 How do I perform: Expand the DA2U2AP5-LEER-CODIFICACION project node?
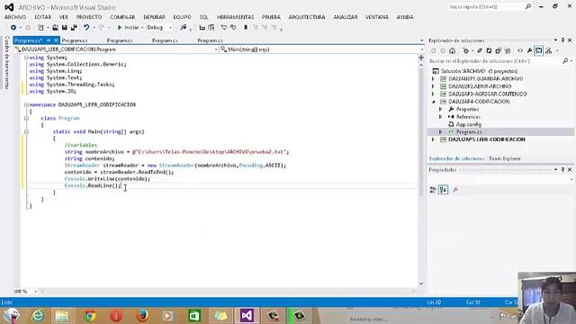click(x=433, y=139)
